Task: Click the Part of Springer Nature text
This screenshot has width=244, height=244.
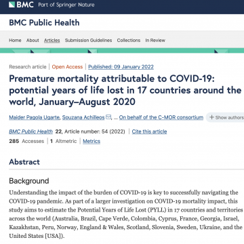Action: [x=66, y=5]
